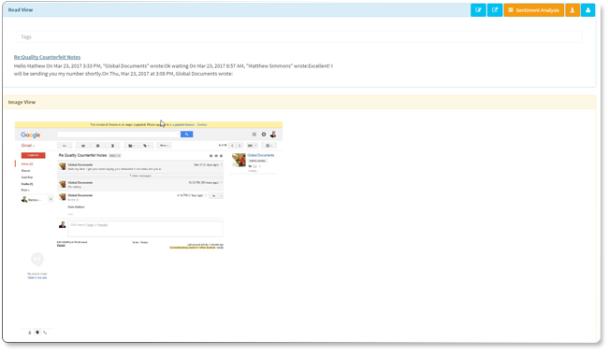
Task: Click into the Tags input field
Action: (299, 36)
